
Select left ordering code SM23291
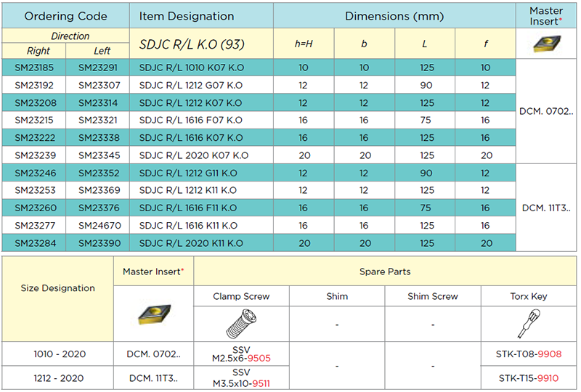click(98, 68)
